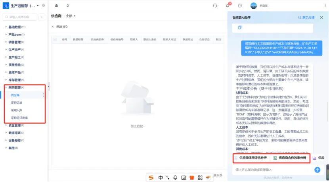Click the skin shirt icon on IME toolbar
Screen dimensions: 329x182
pyautogui.click(x=192, y=178)
